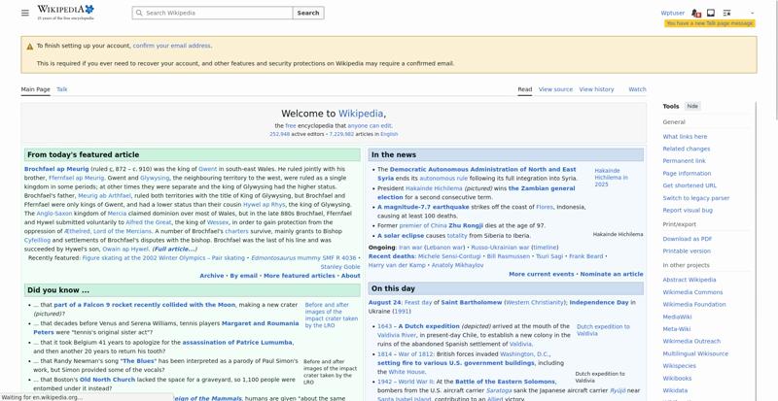Open the View source tab
Image resolution: width=778 pixels, height=401 pixels.
(x=555, y=89)
